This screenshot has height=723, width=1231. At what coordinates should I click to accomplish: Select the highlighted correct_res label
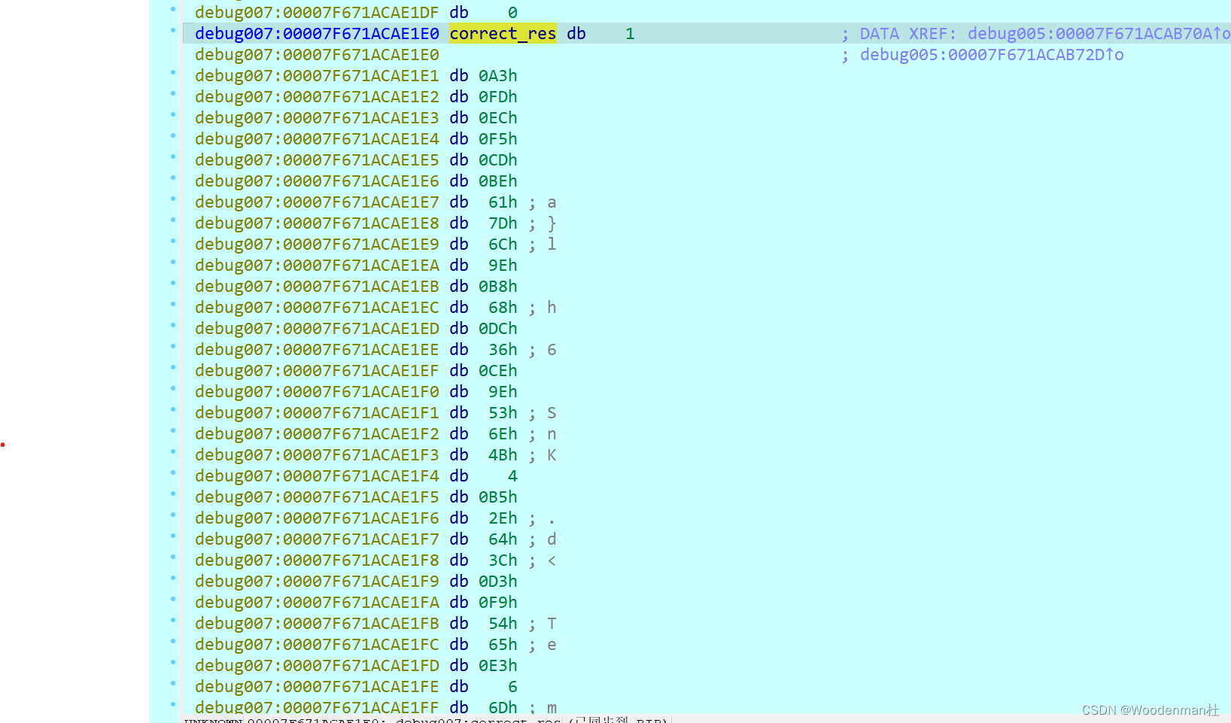click(503, 34)
